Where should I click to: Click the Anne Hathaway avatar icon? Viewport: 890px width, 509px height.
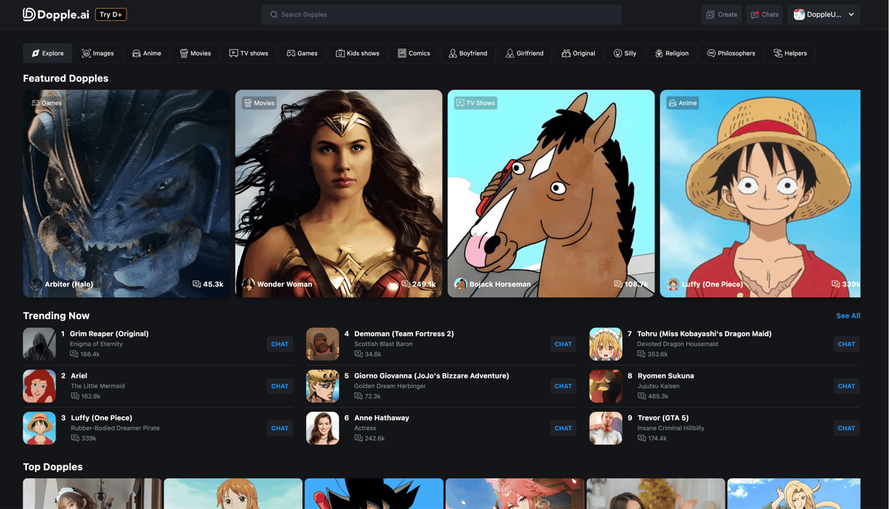pyautogui.click(x=323, y=428)
